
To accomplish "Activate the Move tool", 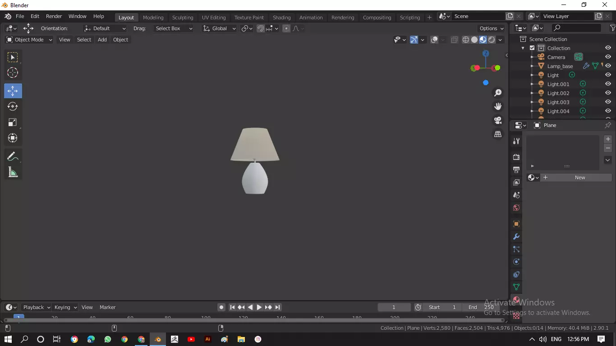I will coord(13,91).
